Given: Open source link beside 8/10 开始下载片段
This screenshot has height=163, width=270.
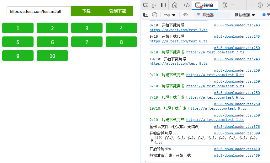Looking at the screenshot, I should pyautogui.click(x=237, y=25).
